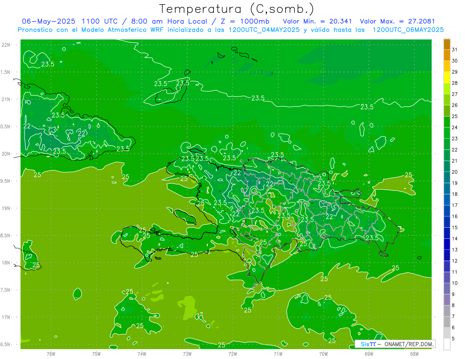465x359 pixels.
Task: Pick the purple swatch between 8 and 9
Action: click(x=447, y=300)
